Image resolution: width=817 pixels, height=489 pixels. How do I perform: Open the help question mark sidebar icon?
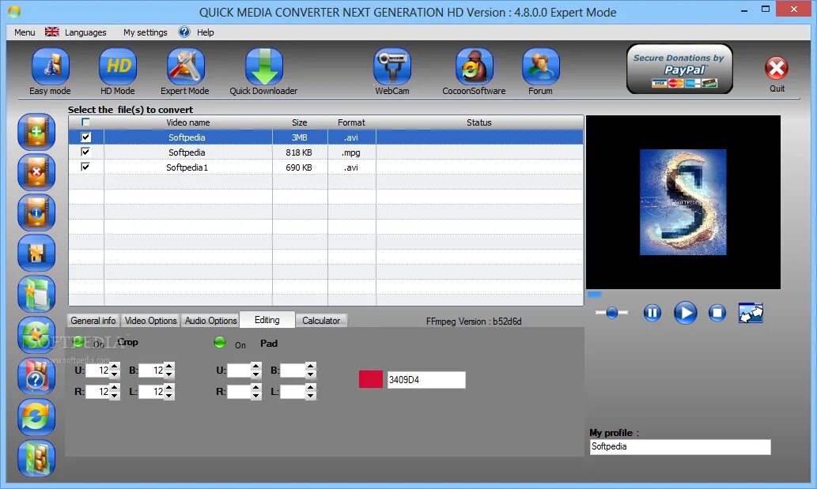(x=36, y=375)
